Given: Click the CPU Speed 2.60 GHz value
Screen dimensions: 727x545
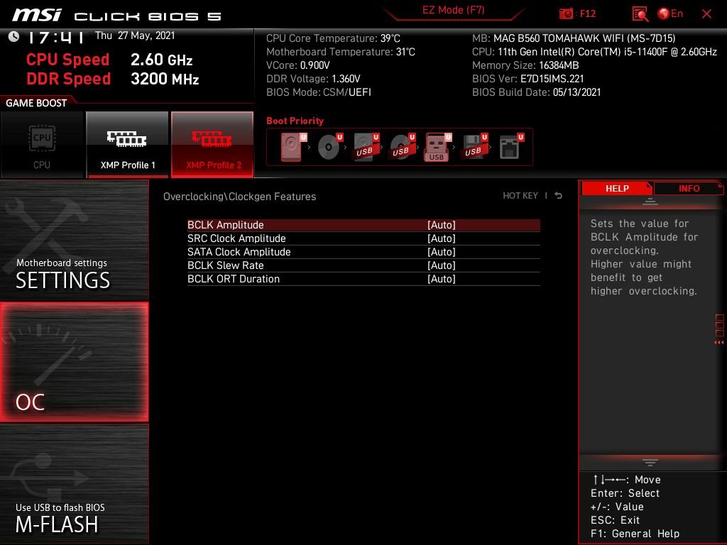Looking at the screenshot, I should click(161, 60).
